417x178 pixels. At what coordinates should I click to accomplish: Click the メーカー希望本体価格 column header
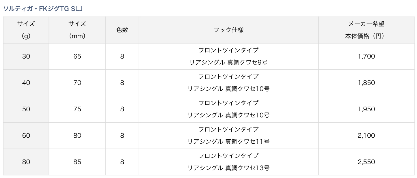[x=366, y=30]
